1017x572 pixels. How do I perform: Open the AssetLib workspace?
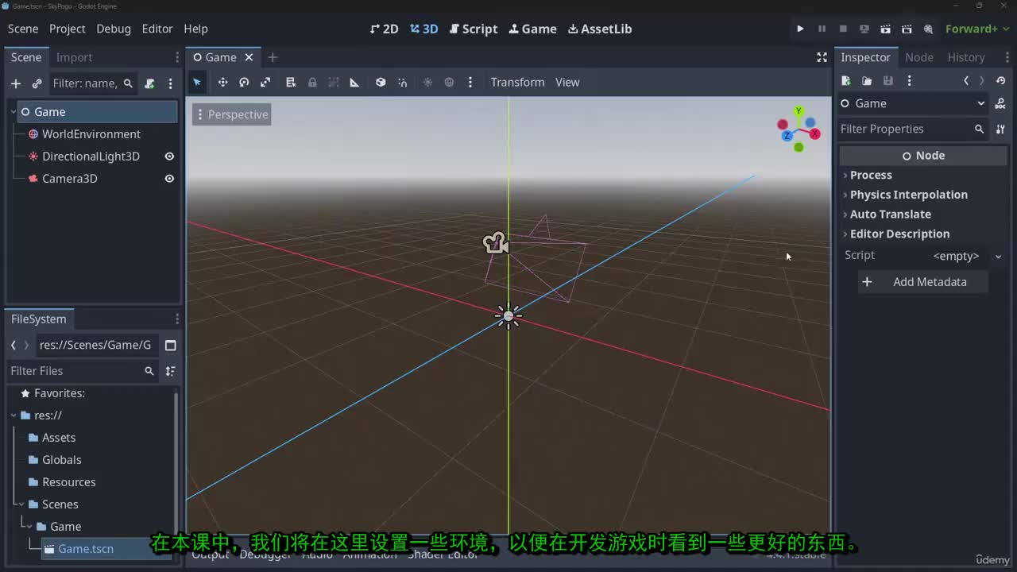pyautogui.click(x=600, y=29)
